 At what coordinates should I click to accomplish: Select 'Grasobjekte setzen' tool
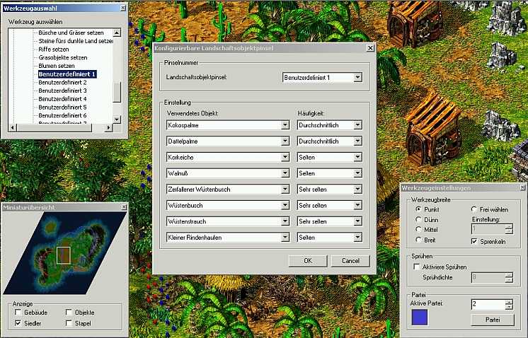pos(62,57)
